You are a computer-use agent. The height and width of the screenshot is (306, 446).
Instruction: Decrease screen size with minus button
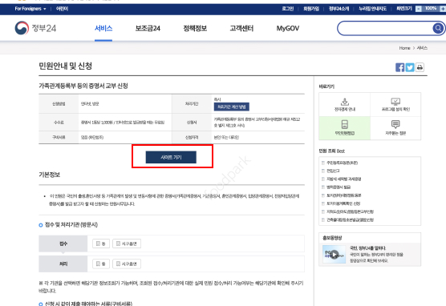(x=419, y=9)
